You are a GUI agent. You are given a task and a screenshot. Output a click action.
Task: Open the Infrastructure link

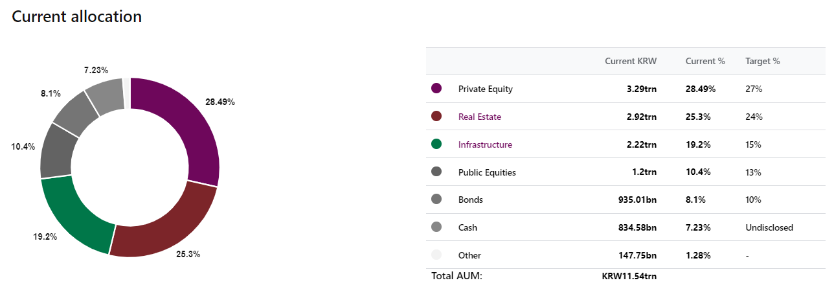coord(485,144)
